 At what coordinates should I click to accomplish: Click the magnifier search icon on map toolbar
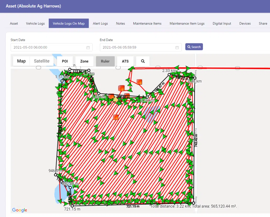tap(143, 61)
